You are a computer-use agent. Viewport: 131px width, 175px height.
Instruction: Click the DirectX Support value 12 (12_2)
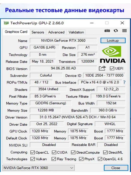pyautogui.click(x=111, y=89)
